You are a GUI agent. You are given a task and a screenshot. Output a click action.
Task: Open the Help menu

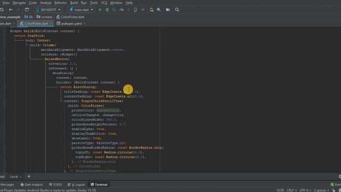129,3
